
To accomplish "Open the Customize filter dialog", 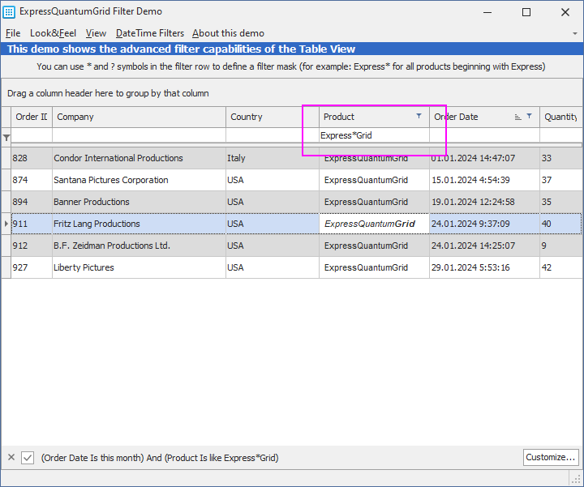I will 551,457.
